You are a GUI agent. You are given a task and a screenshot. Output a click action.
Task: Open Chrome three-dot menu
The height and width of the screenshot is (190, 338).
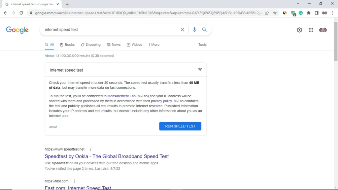pyautogui.click(x=333, y=13)
